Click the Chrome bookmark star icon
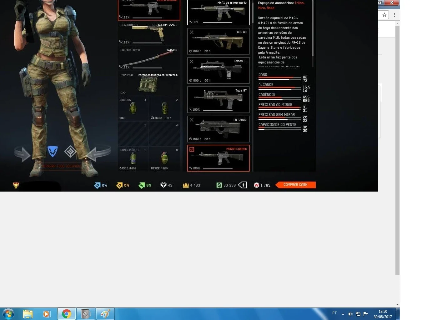This screenshot has height=320, width=427. point(384,15)
